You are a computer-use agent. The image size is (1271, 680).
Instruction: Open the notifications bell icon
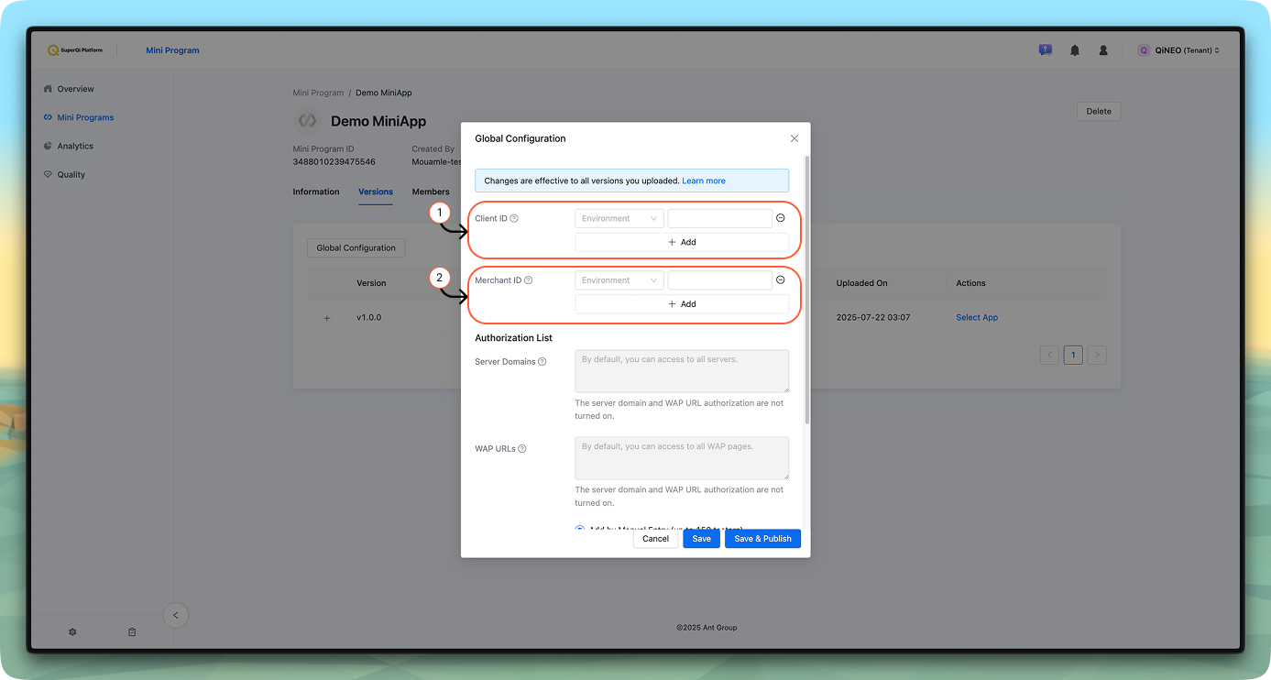[1075, 50]
